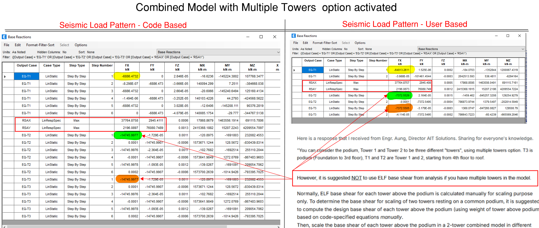Open the grayed Select menu in left window
The image size is (539, 228).
64,45
